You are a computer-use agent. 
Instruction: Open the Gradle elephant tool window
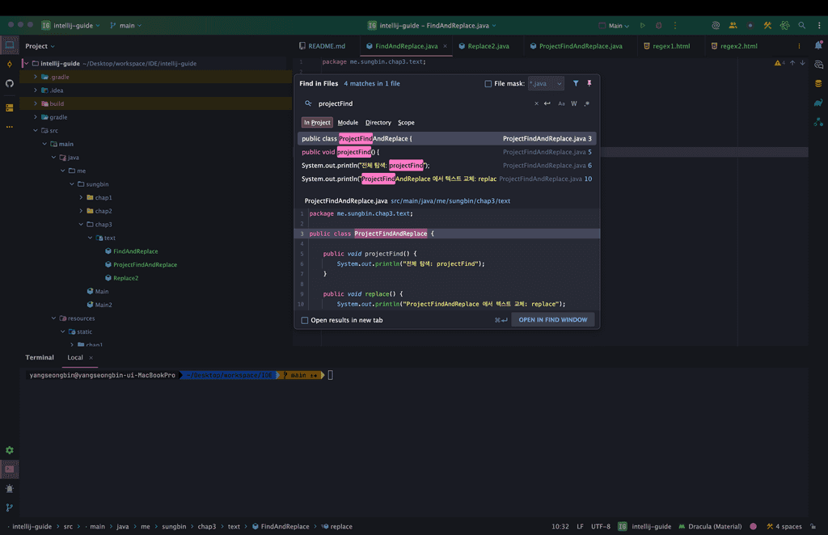(818, 103)
